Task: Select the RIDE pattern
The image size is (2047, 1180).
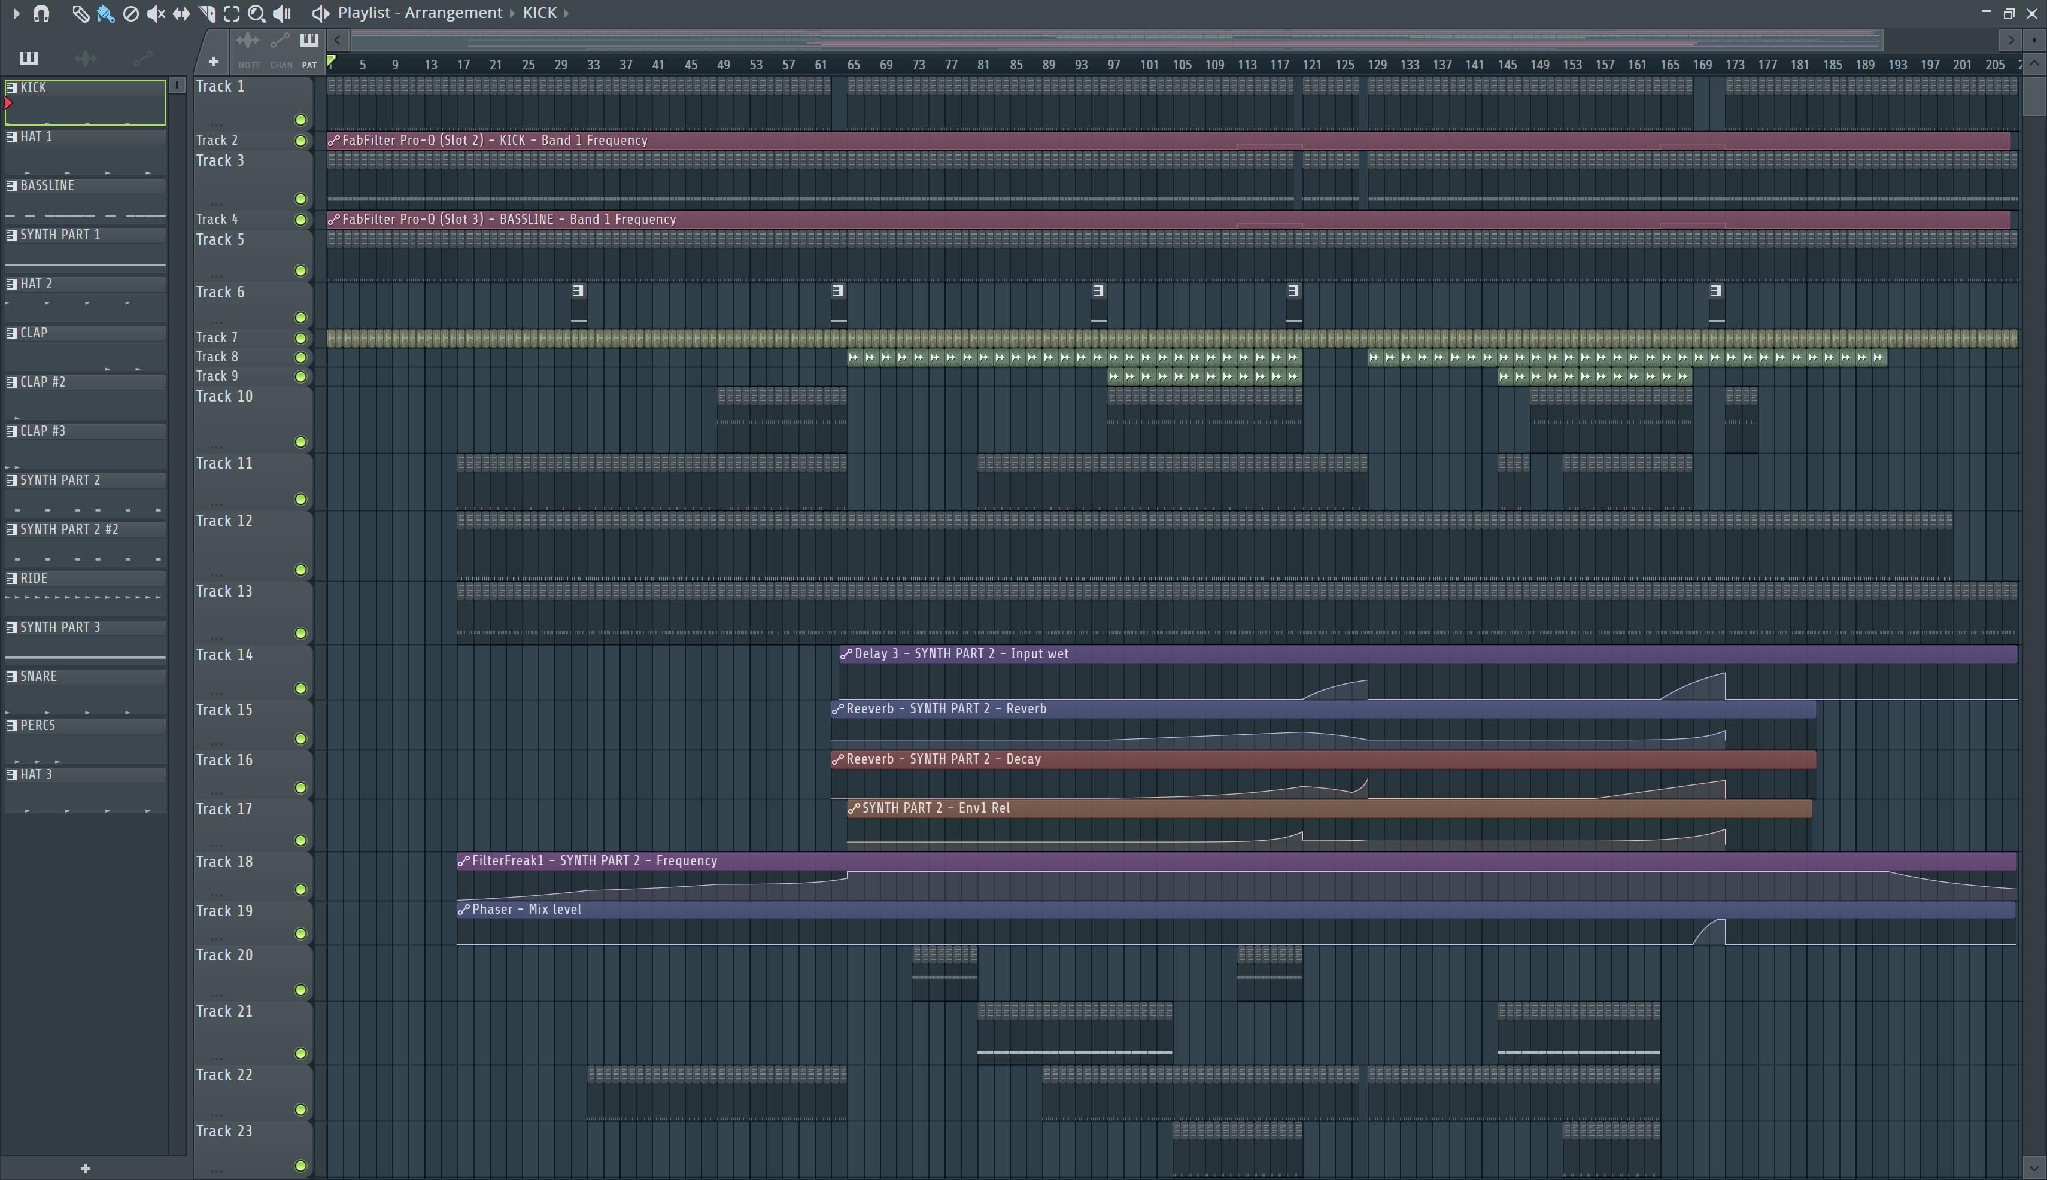Action: point(85,593)
